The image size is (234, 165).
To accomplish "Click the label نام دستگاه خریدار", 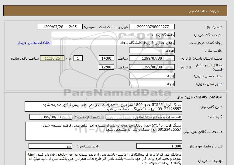I will [x=208, y=35].
